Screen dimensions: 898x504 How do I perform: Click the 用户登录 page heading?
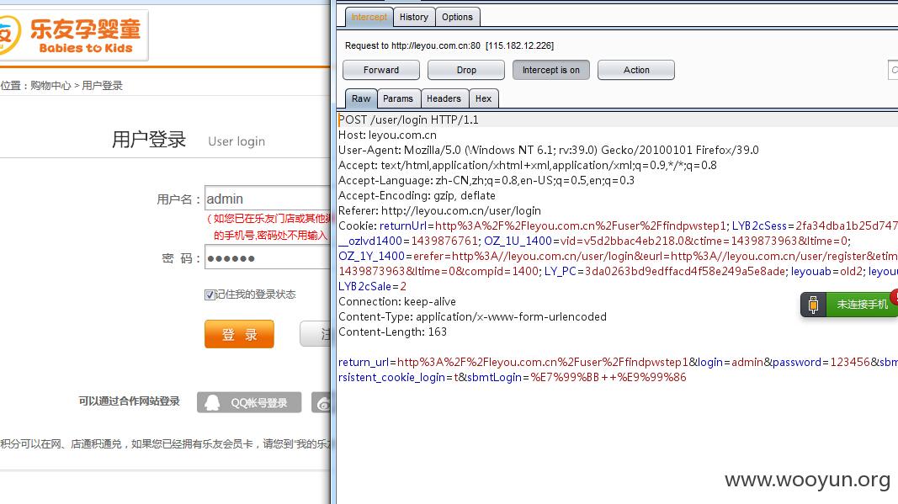click(149, 139)
